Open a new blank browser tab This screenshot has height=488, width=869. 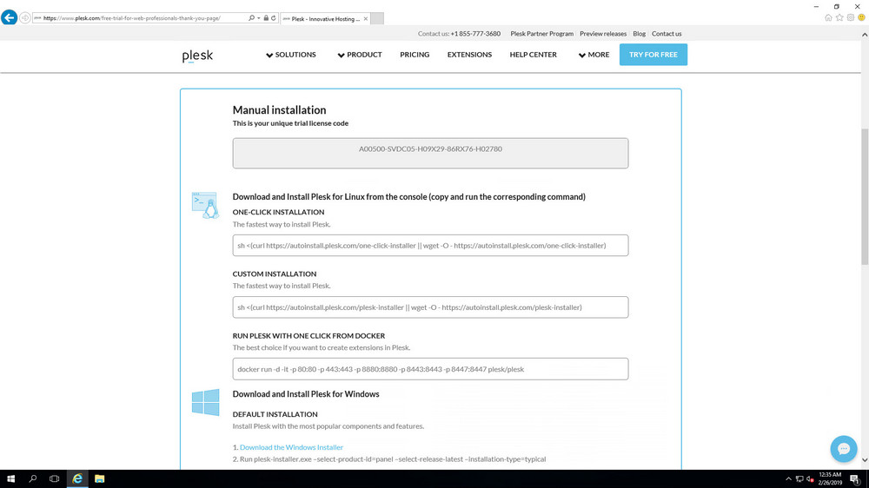pos(377,18)
